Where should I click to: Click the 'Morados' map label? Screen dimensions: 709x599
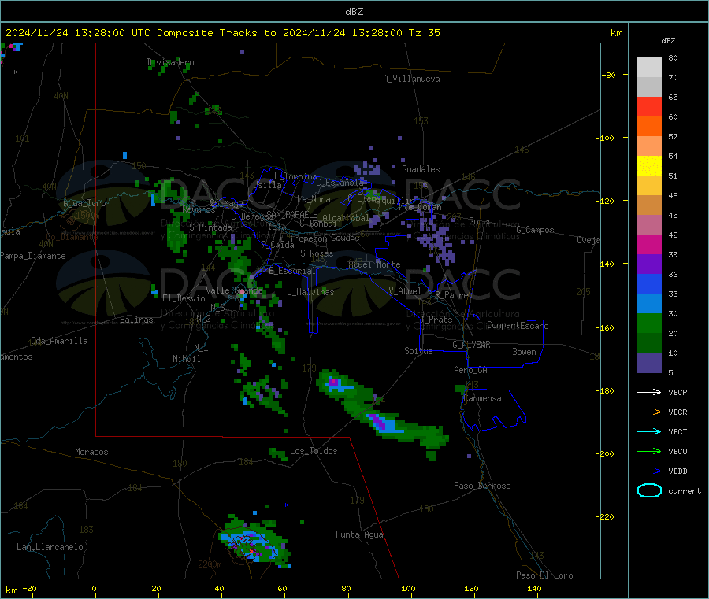[x=91, y=452]
